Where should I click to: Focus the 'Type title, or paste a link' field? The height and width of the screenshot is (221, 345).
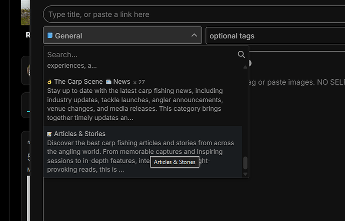194,14
